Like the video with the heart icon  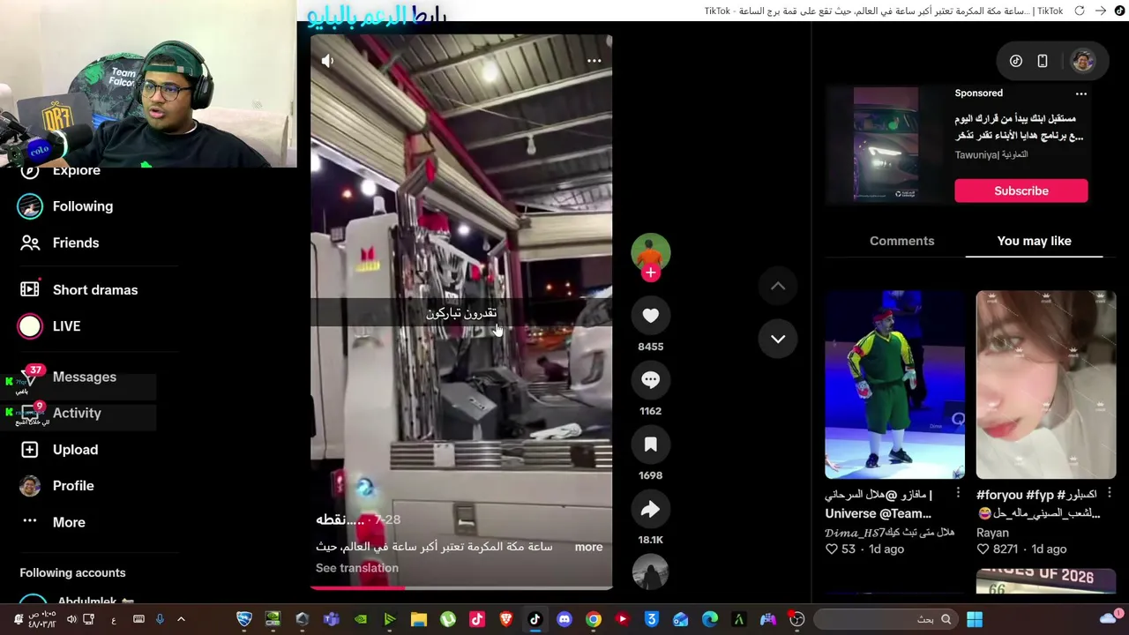(650, 315)
